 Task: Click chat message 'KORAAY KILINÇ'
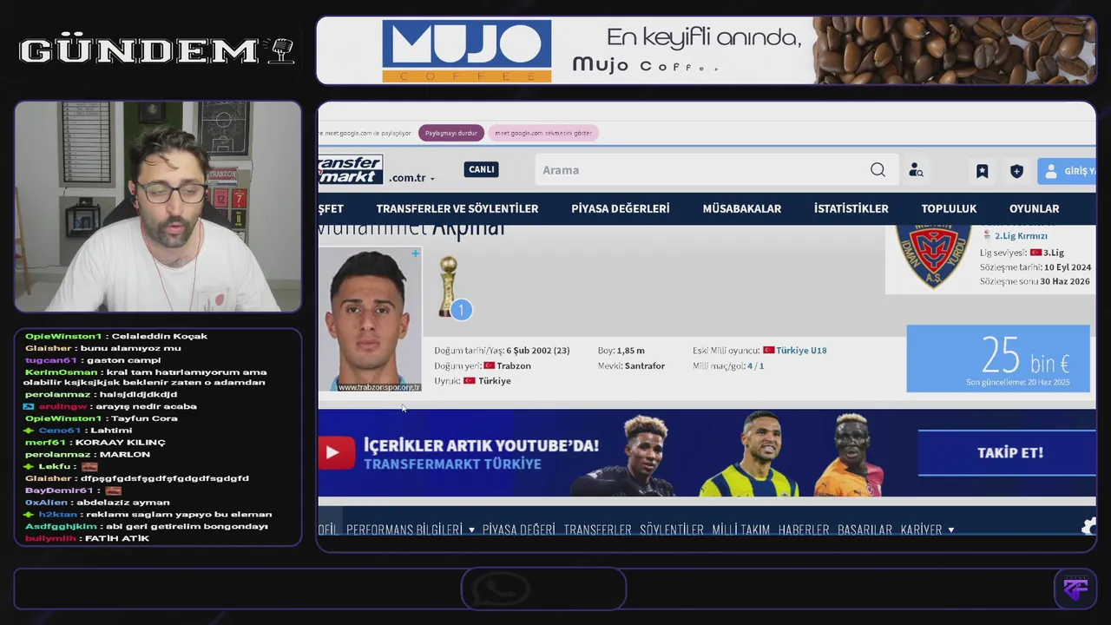pyautogui.click(x=121, y=443)
